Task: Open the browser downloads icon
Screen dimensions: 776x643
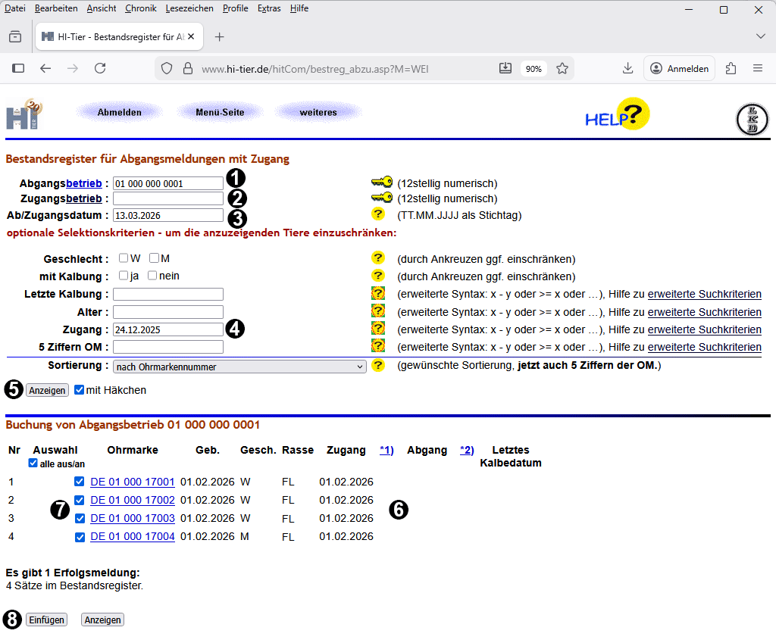Action: tap(627, 68)
